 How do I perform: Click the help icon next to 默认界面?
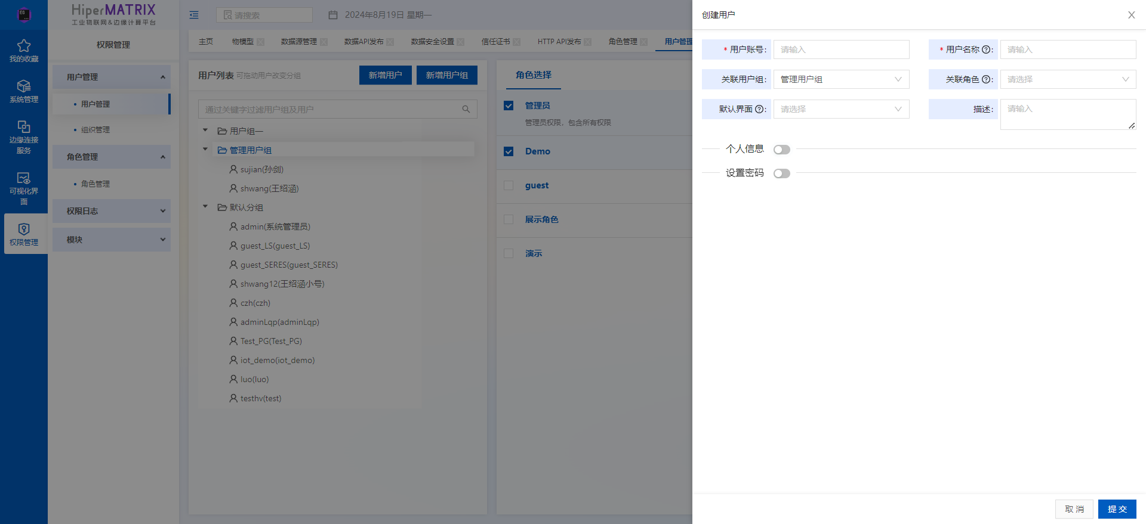coord(759,109)
